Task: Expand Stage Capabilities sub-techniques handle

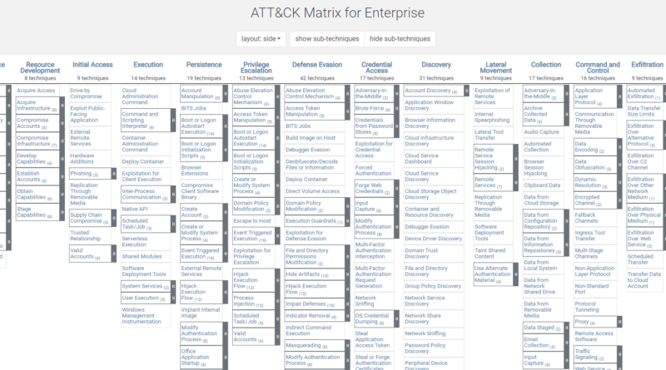Action: pos(62,212)
